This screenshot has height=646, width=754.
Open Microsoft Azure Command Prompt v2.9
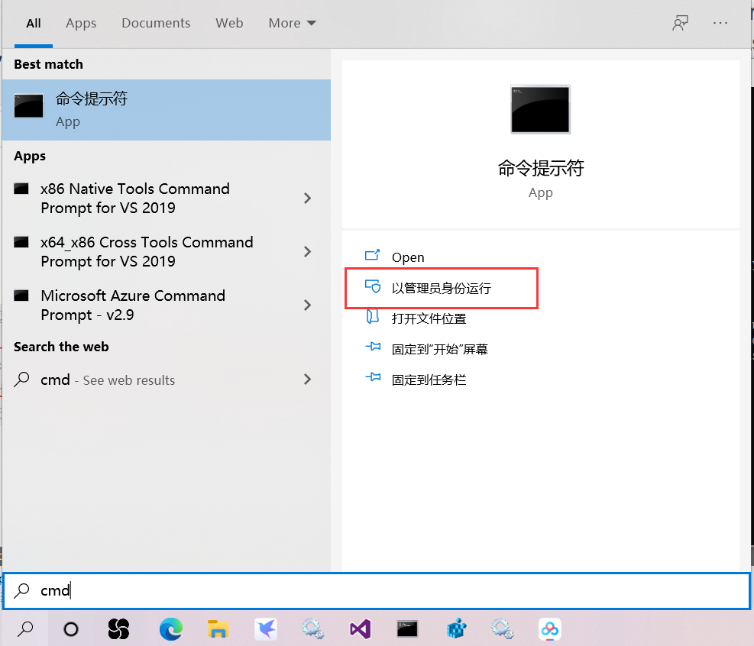click(134, 305)
